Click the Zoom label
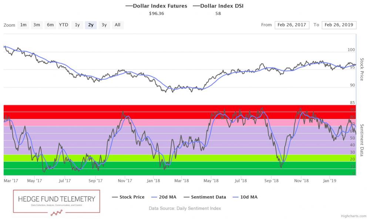The image size is (370, 219). (10, 25)
